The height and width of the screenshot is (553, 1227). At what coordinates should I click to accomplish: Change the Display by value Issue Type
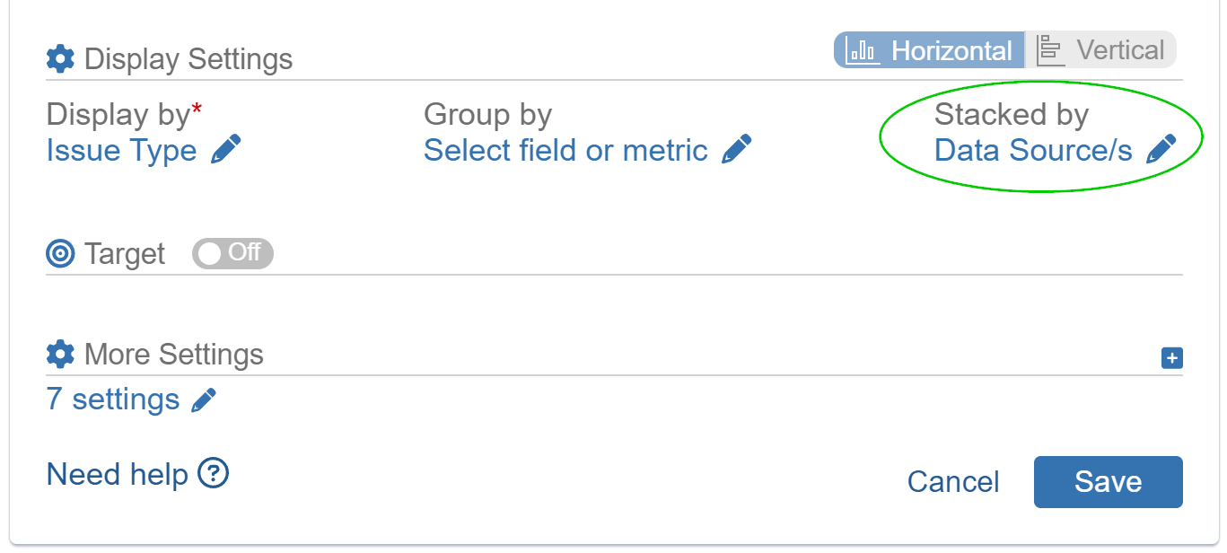[x=121, y=150]
